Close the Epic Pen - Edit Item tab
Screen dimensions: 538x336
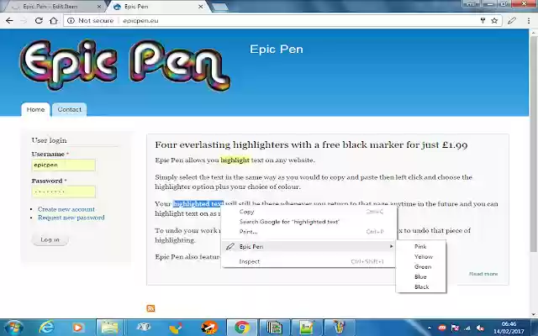click(99, 7)
